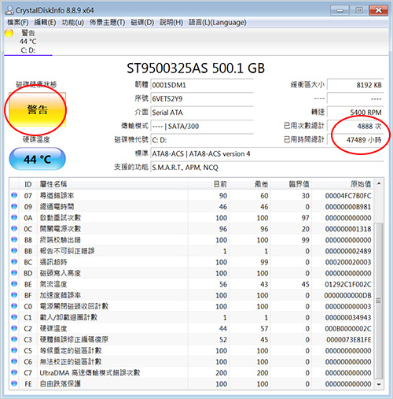Click the blue status dot for attribute 0A
Image resolution: width=393 pixels, height=399 pixels.
(x=14, y=217)
